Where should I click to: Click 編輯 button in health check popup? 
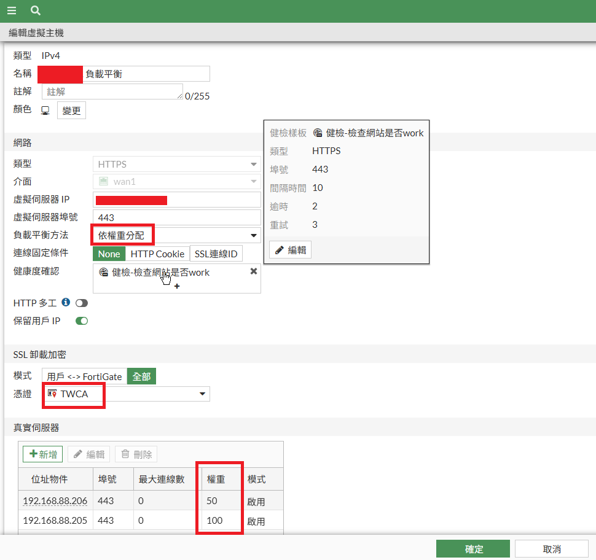[x=291, y=250]
